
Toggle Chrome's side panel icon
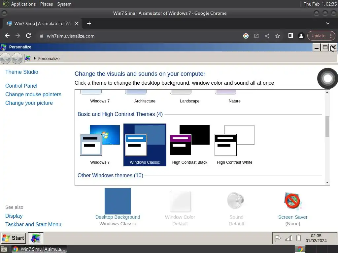coord(290,36)
